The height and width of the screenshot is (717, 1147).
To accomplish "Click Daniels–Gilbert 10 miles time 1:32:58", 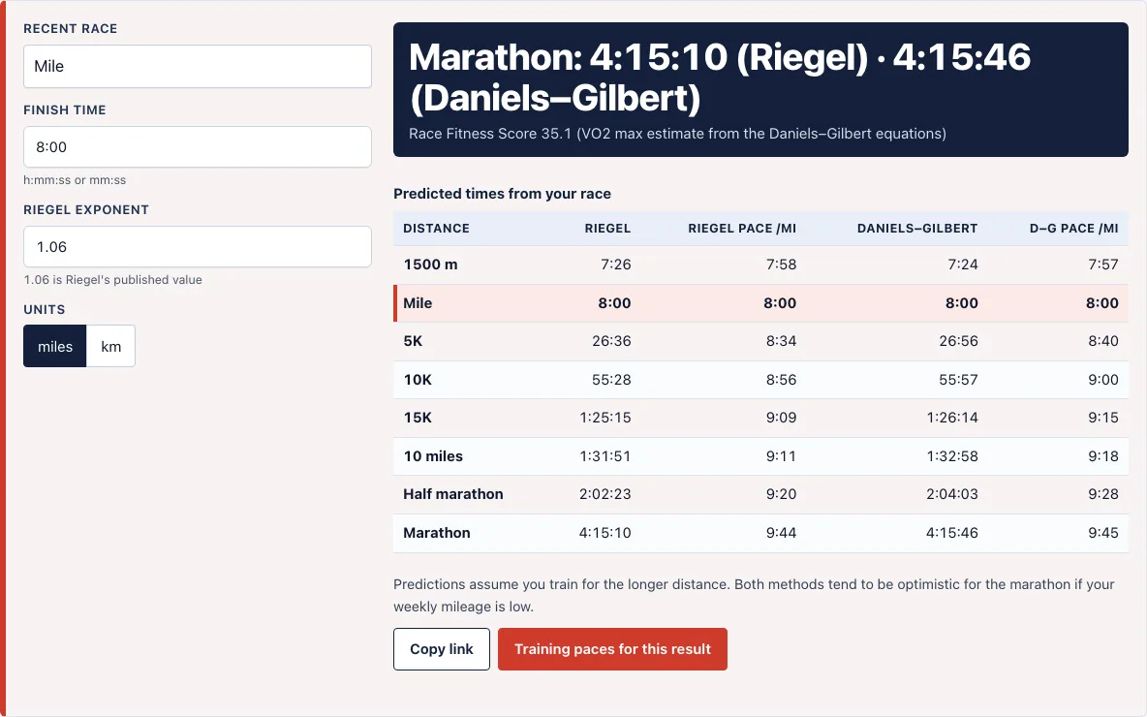I will coord(951,456).
